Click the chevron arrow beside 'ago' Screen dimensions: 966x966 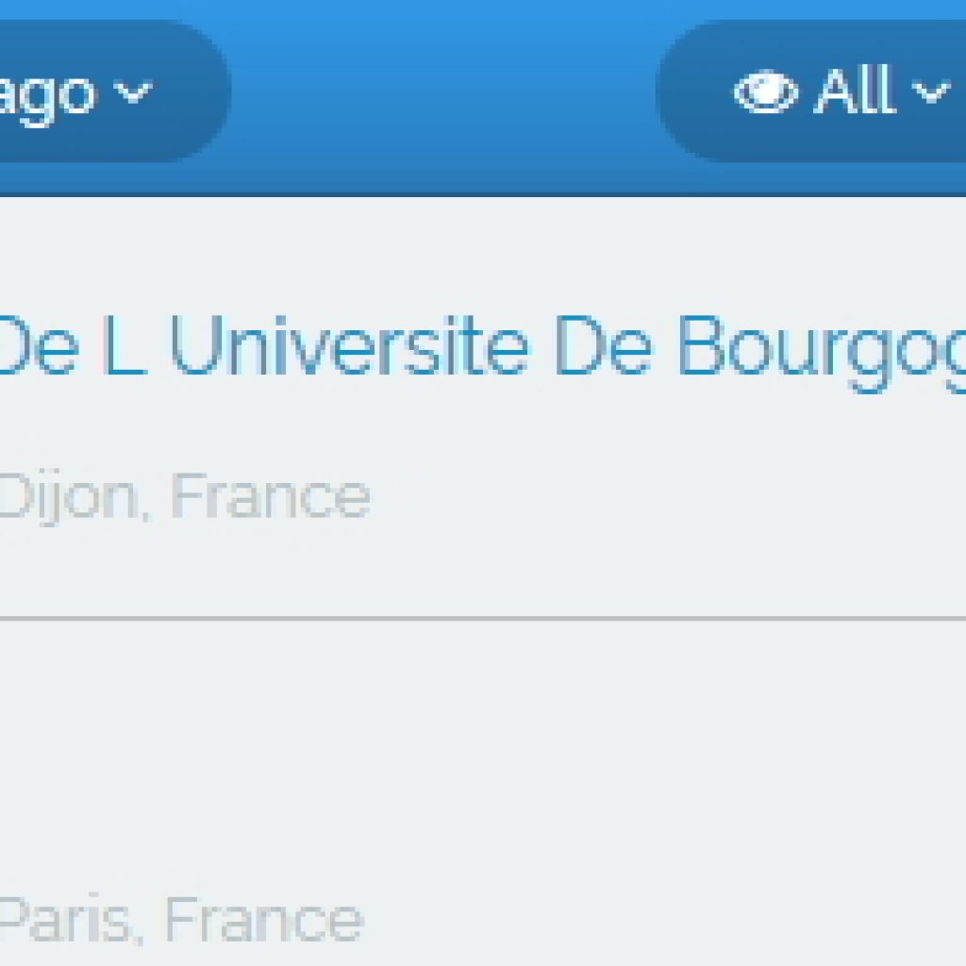pyautogui.click(x=134, y=92)
